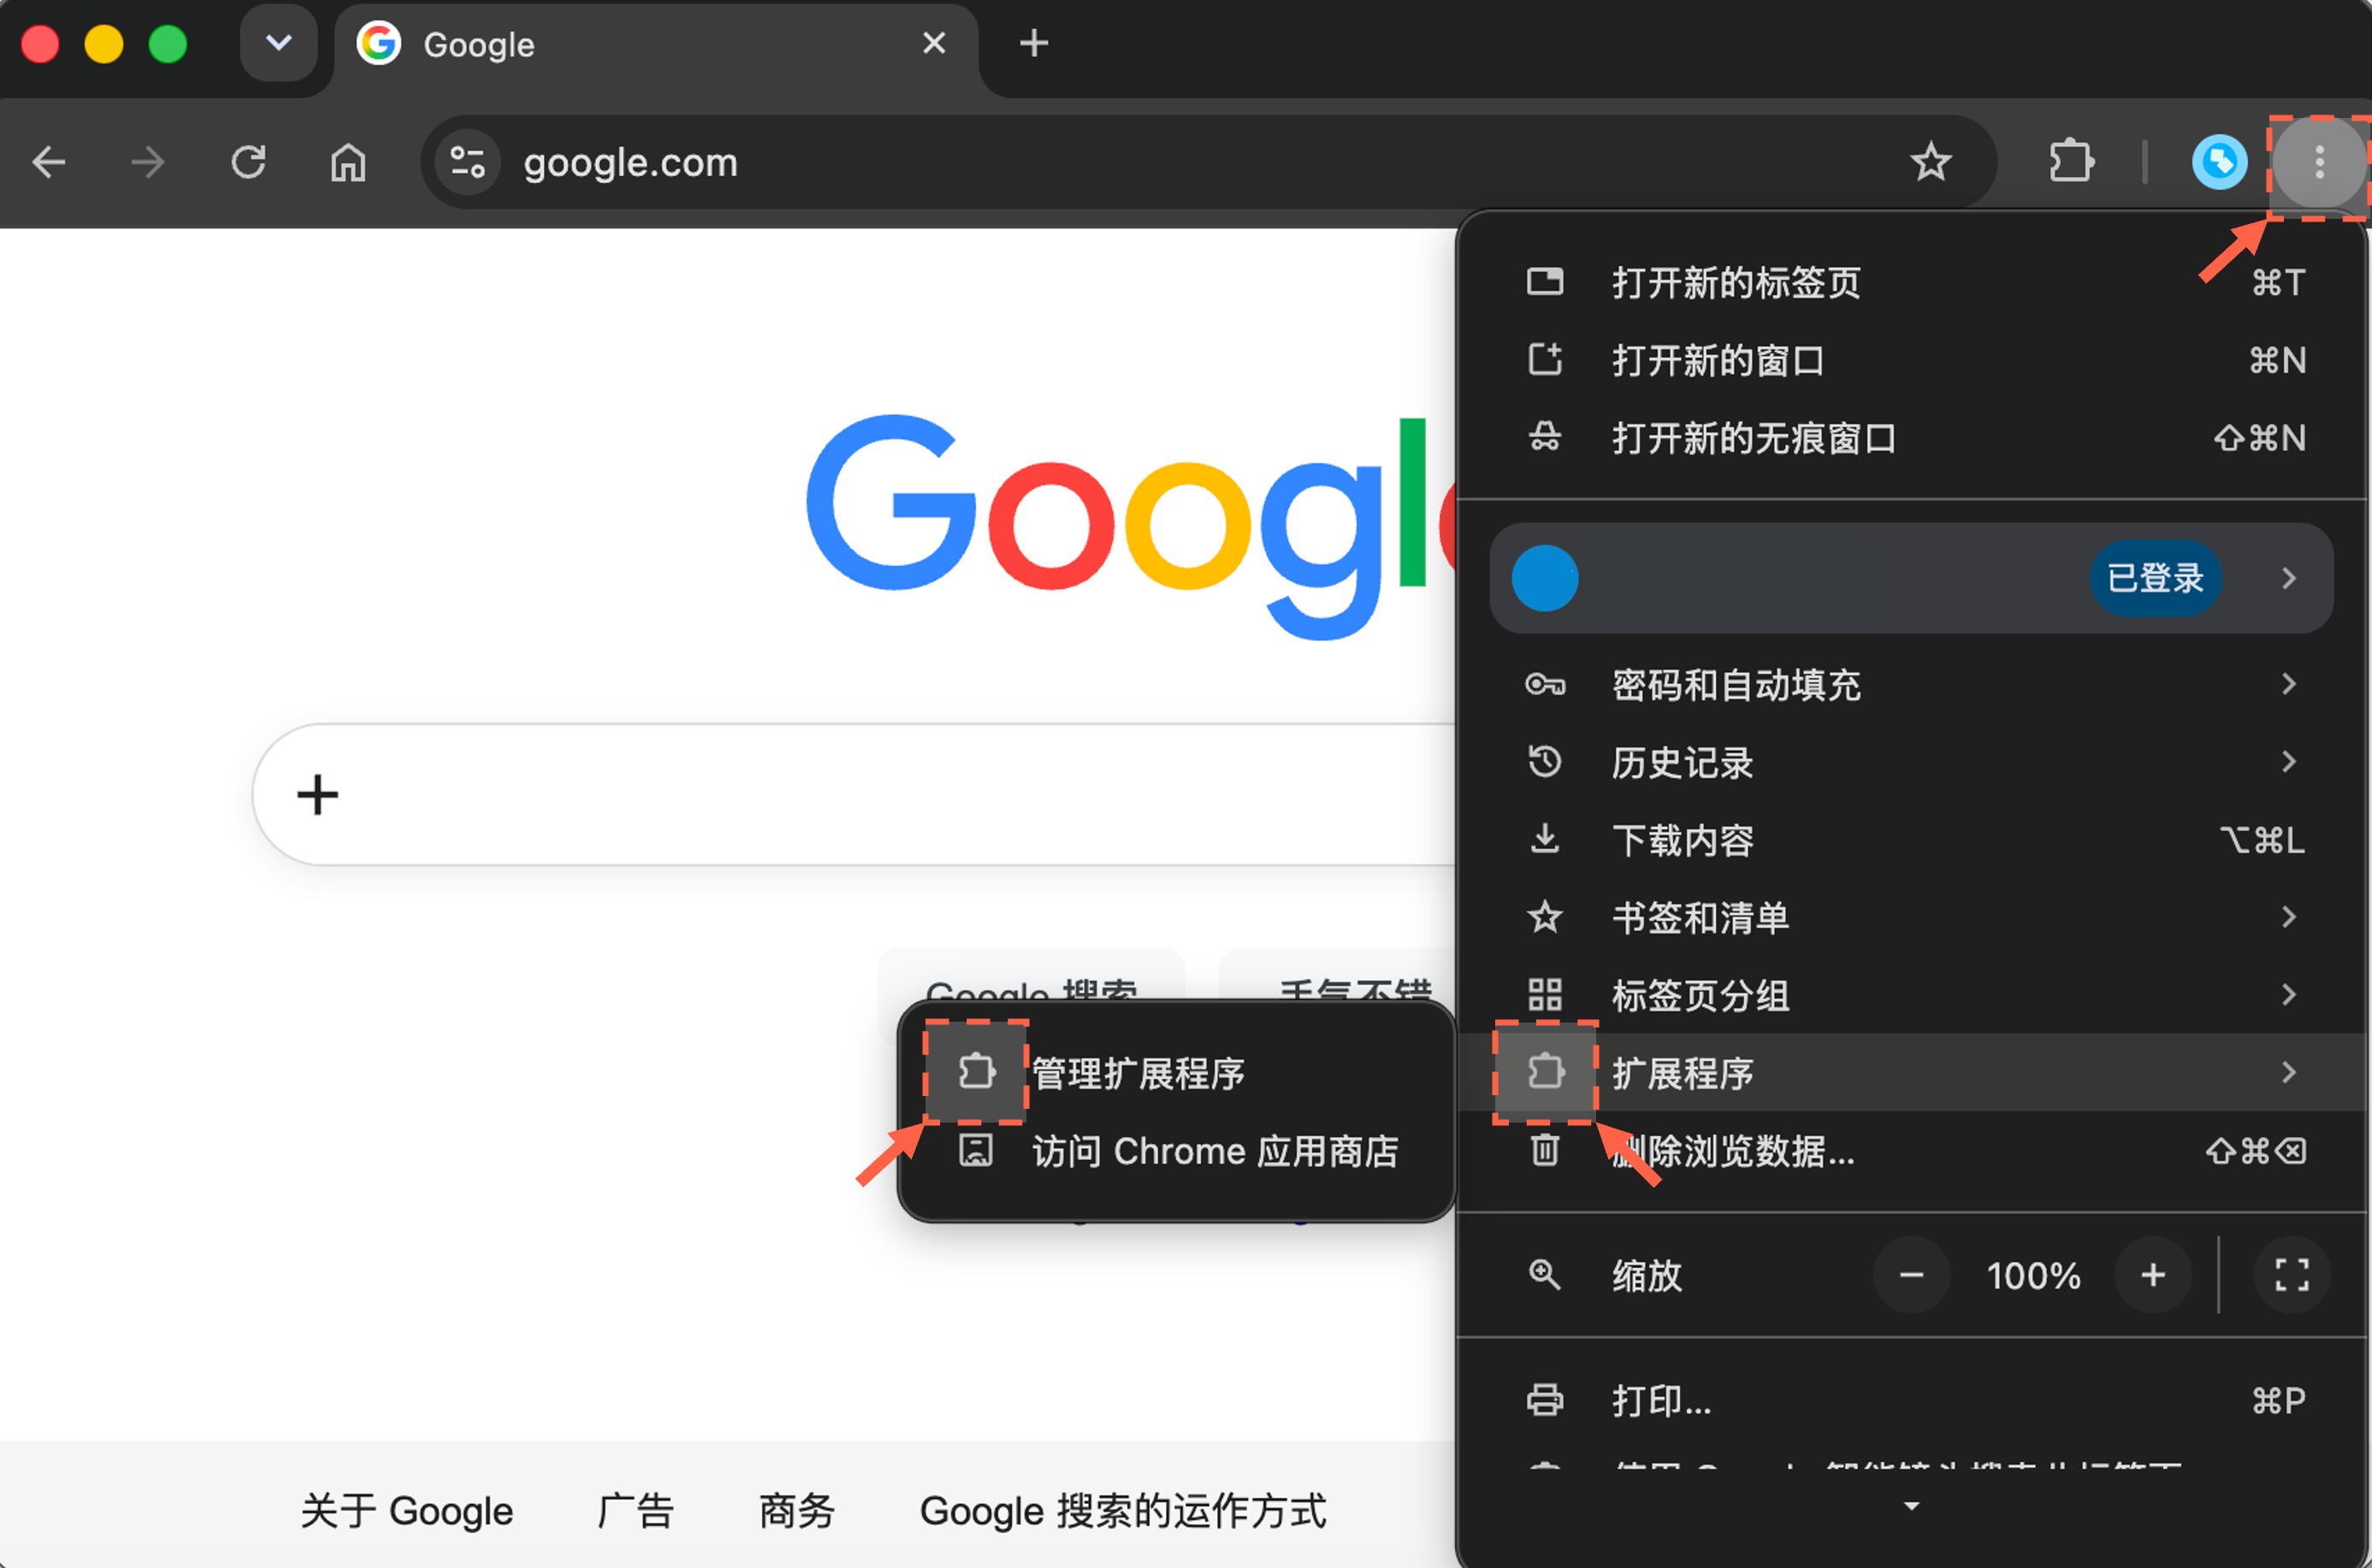Screen dimensions: 2372x1568
Task: Open 下载内容 from the menu
Action: tap(1912, 840)
